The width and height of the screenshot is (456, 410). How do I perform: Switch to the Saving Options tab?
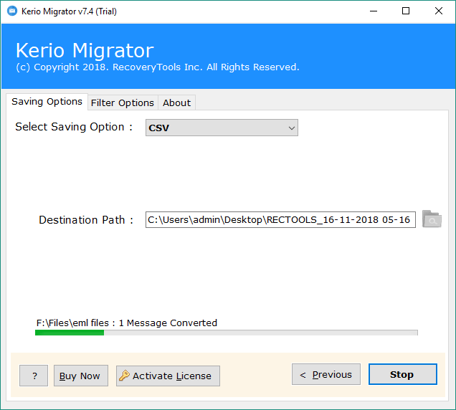pyautogui.click(x=47, y=102)
